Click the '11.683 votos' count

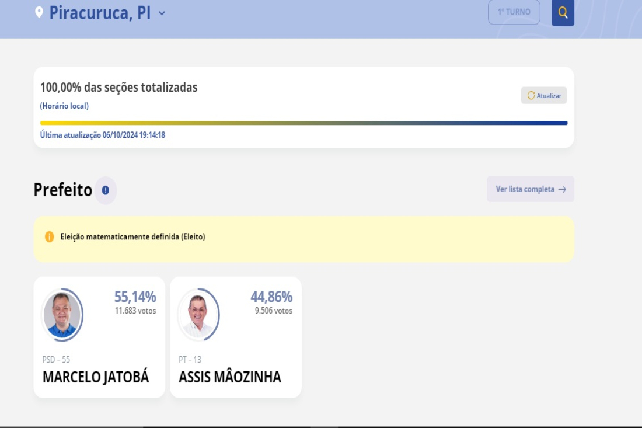pyautogui.click(x=135, y=311)
